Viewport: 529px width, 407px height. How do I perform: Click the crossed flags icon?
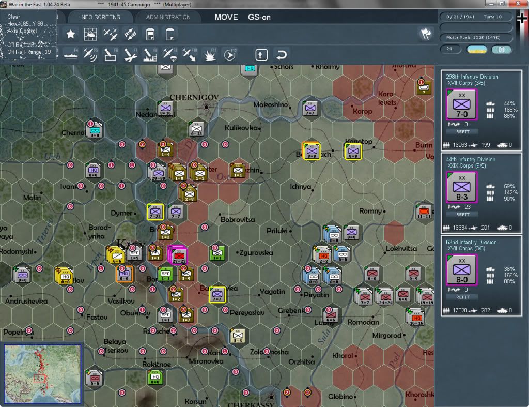426,34
